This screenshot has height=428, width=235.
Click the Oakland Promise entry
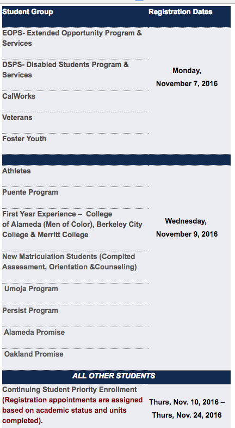point(34,354)
